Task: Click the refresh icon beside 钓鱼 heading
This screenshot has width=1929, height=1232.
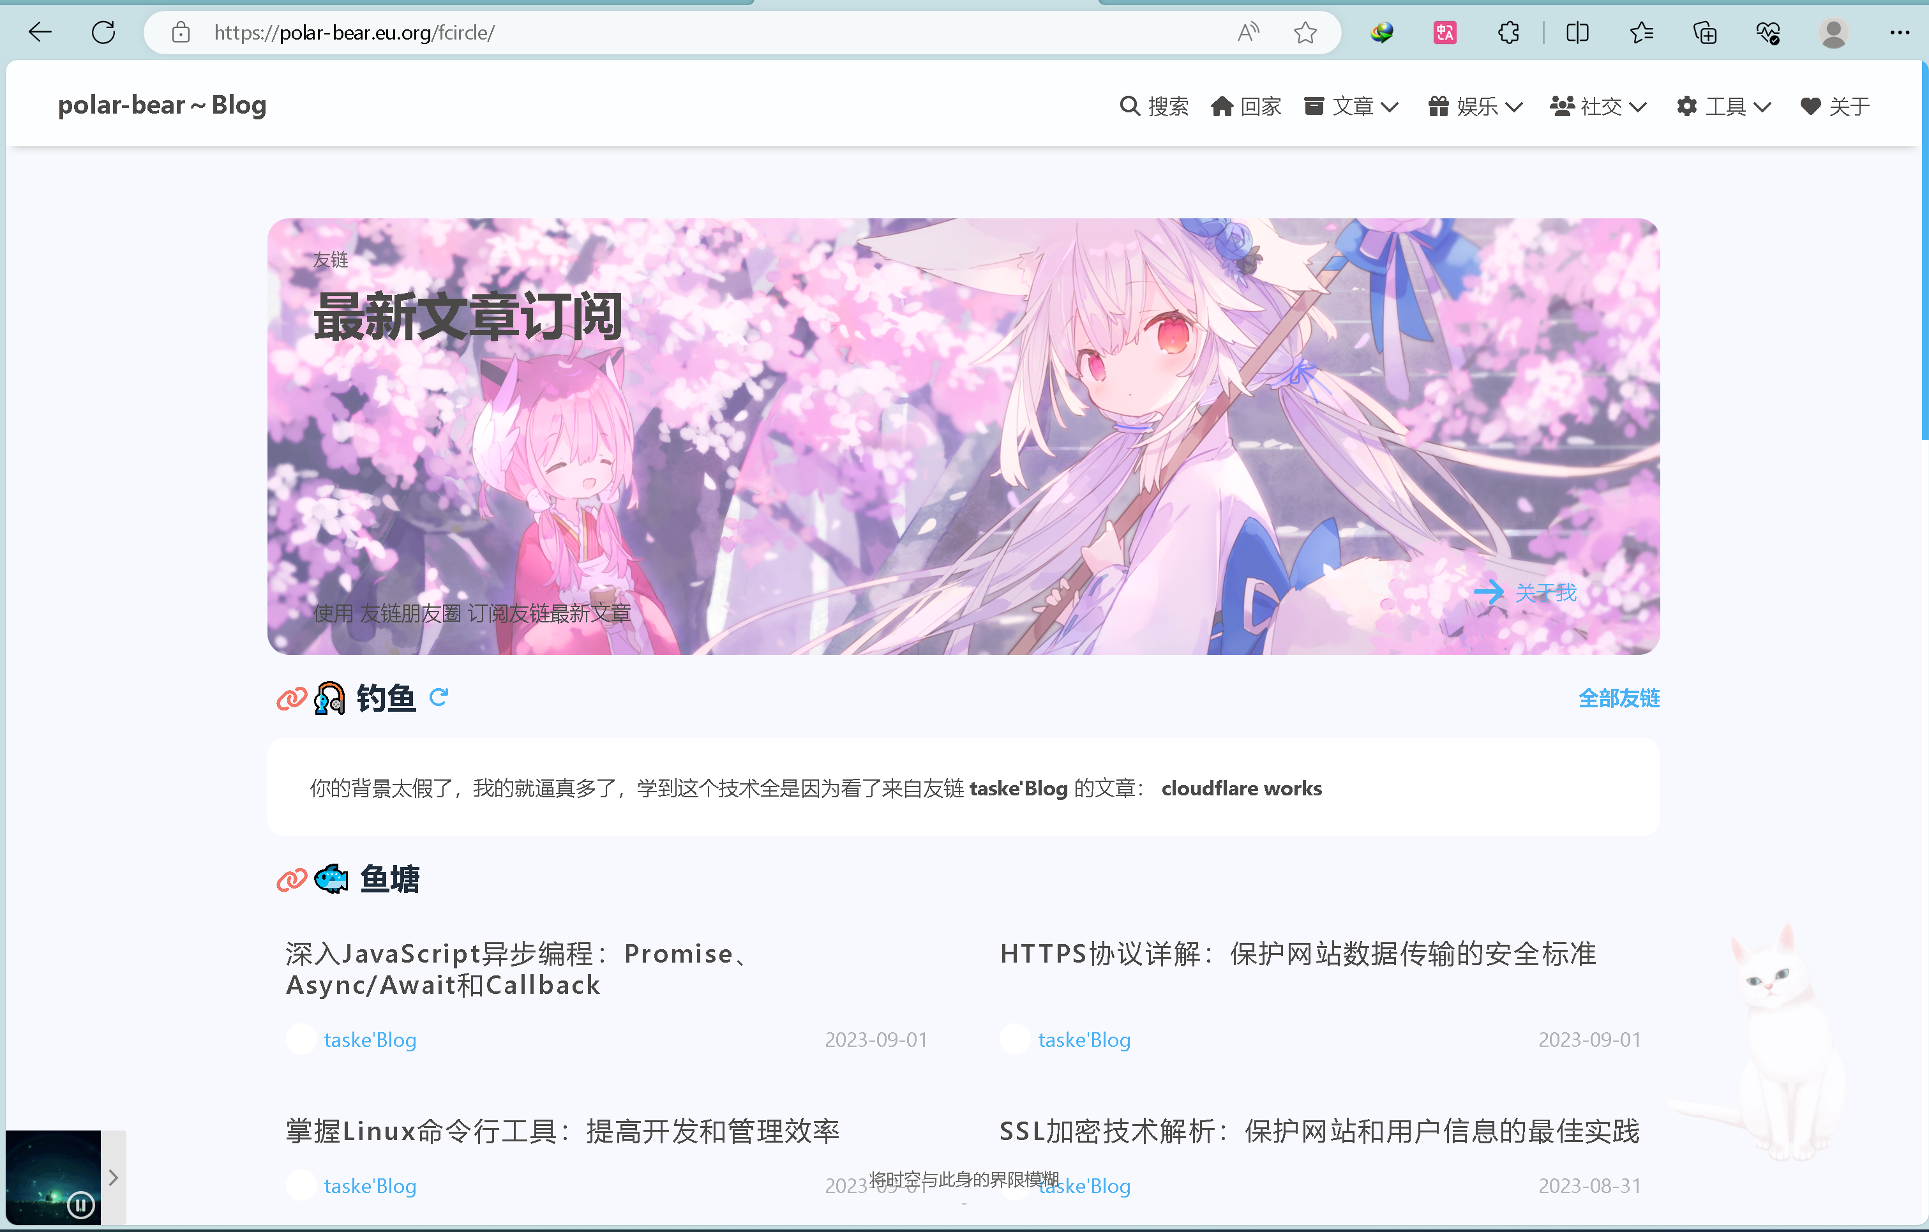Action: [x=438, y=697]
